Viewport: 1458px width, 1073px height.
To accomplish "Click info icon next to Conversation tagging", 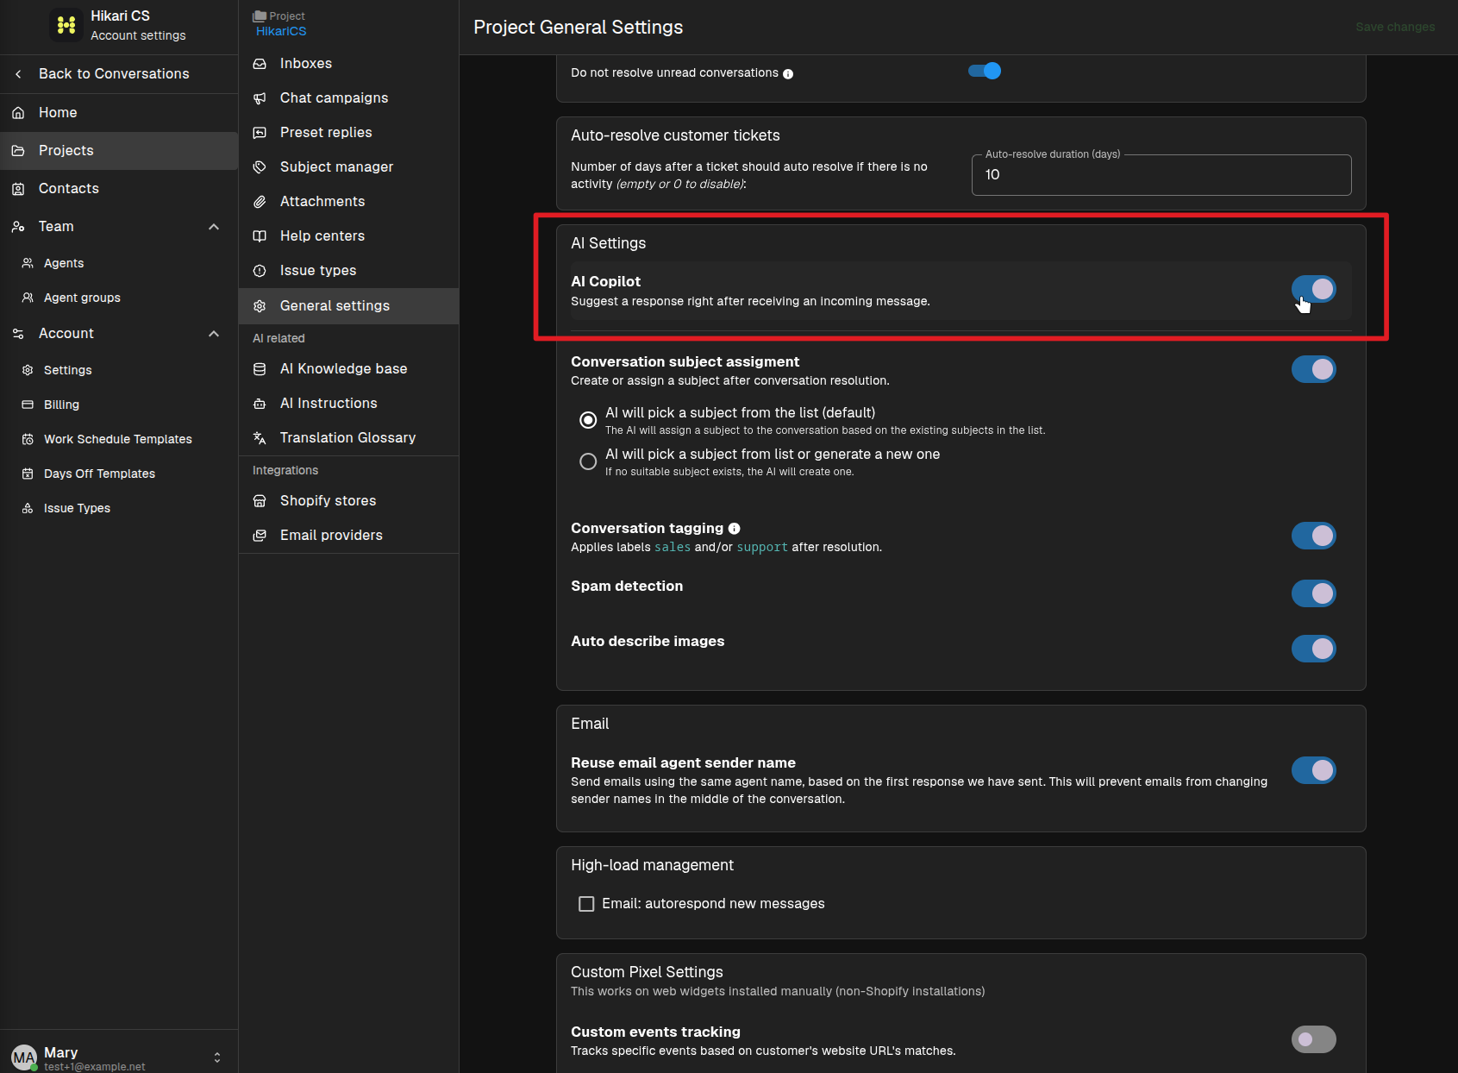I will click(x=735, y=529).
